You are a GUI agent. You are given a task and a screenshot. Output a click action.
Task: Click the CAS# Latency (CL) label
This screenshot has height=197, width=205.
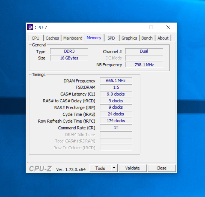tap(78, 94)
